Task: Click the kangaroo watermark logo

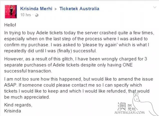Action: [144, 104]
